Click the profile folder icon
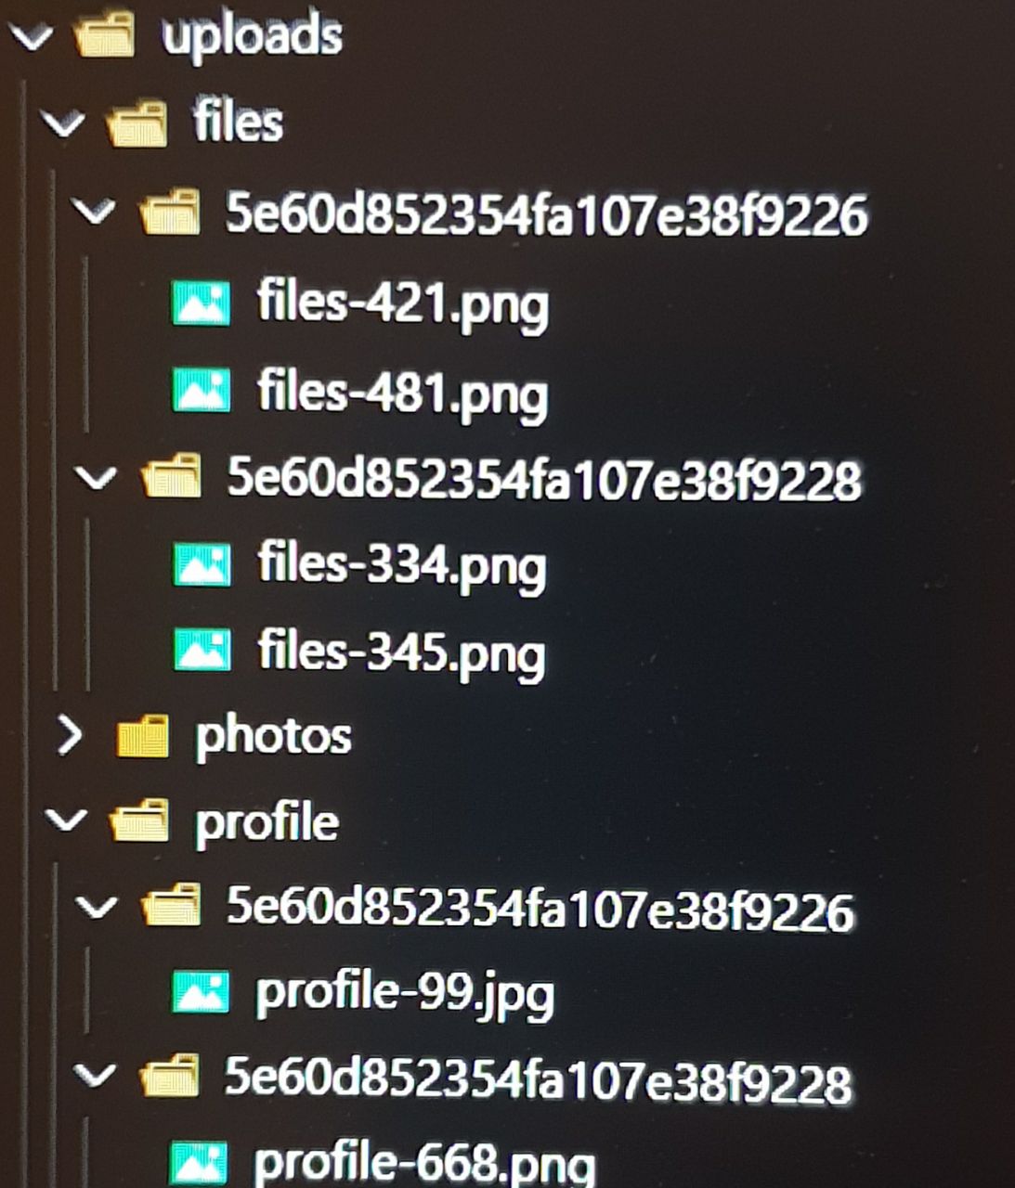Viewport: 1015px width, 1188px height. coord(139,822)
